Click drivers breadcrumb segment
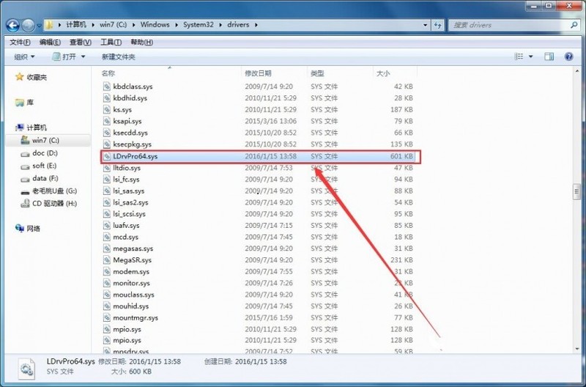Image resolution: width=586 pixels, height=387 pixels. [x=238, y=25]
